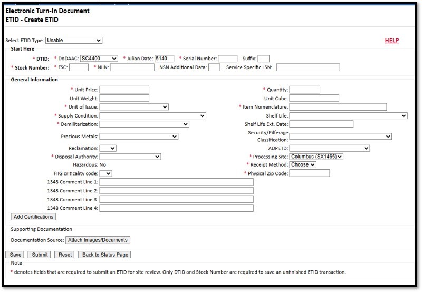Click into the Quantity field
The image size is (422, 292).
[x=304, y=90]
